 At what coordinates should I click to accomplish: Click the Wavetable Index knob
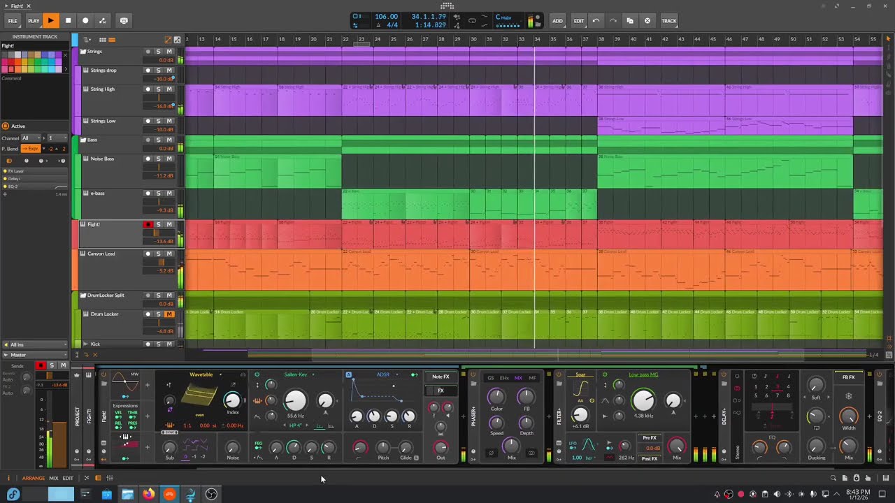click(231, 400)
